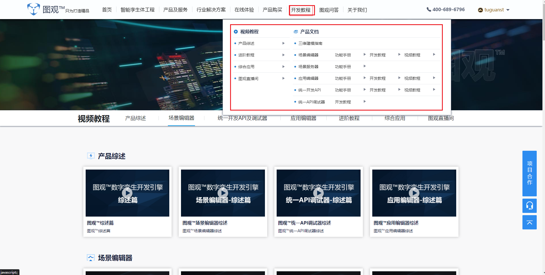Expand arrow next to 场景服务器 功能手册
The image size is (545, 275).
coord(365,66)
